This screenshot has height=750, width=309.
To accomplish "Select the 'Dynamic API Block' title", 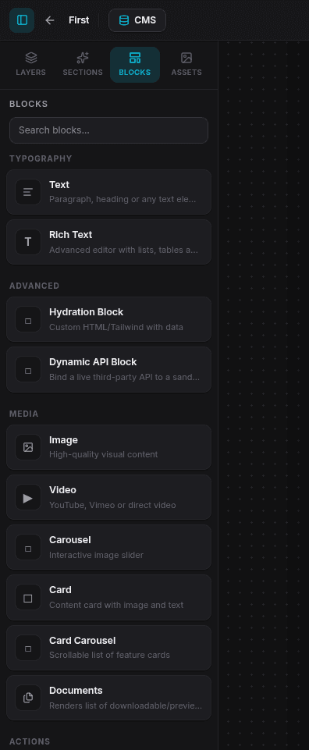I will [93, 362].
